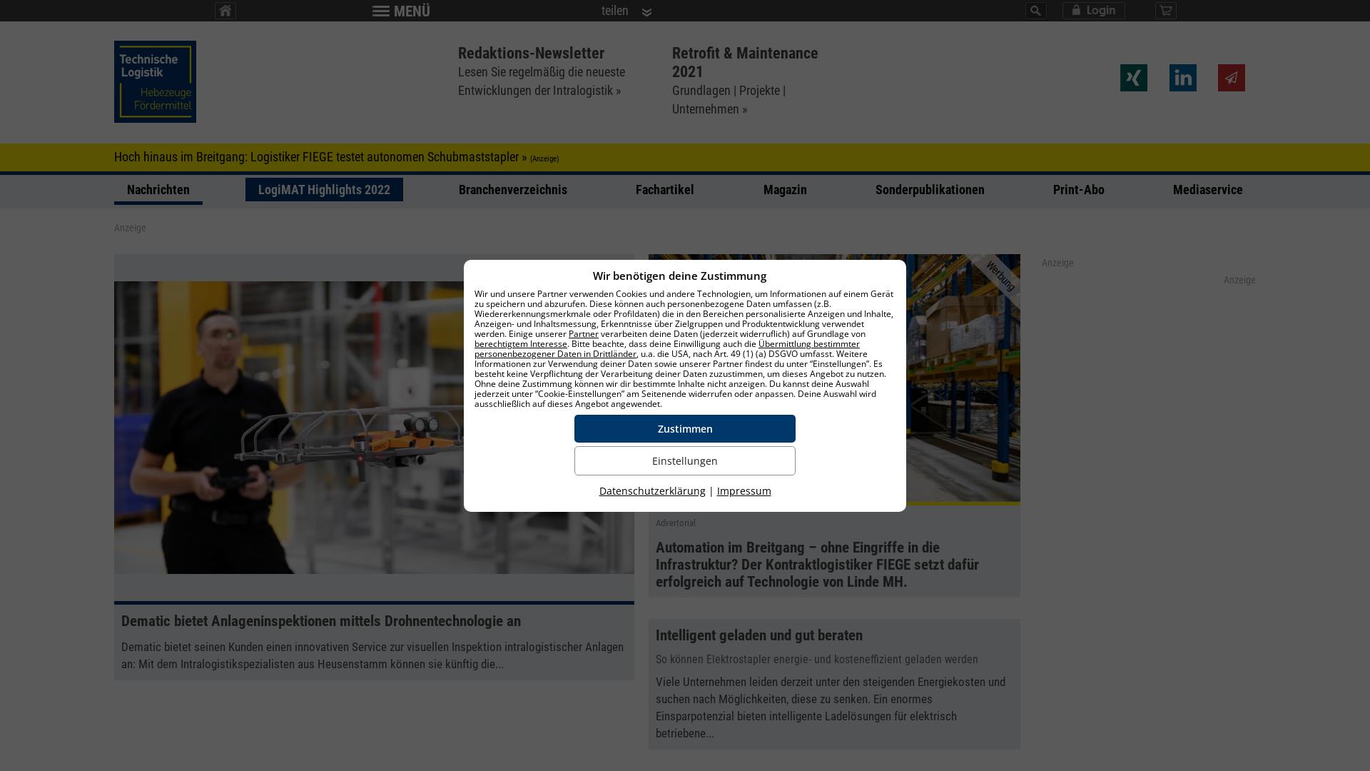
Task: Click the search magnifier icon
Action: coord(1035,11)
